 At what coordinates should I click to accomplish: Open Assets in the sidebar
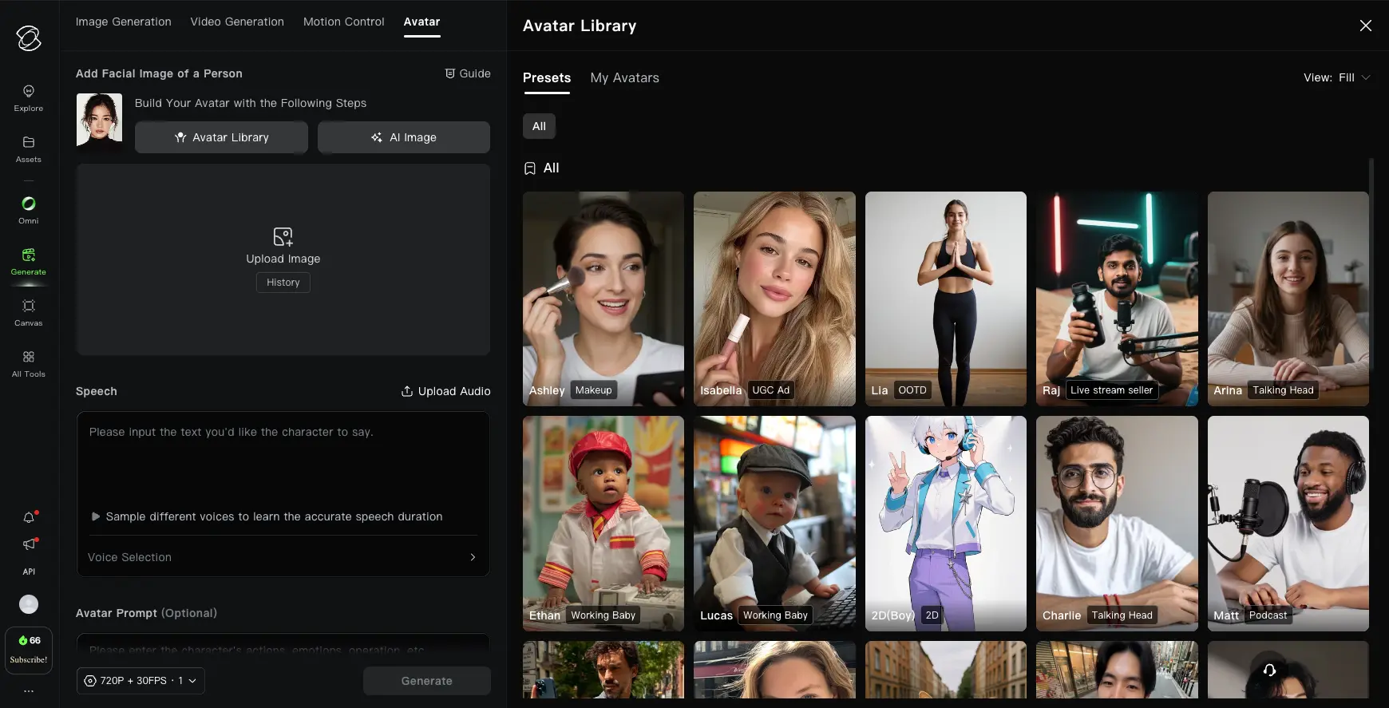[29, 149]
